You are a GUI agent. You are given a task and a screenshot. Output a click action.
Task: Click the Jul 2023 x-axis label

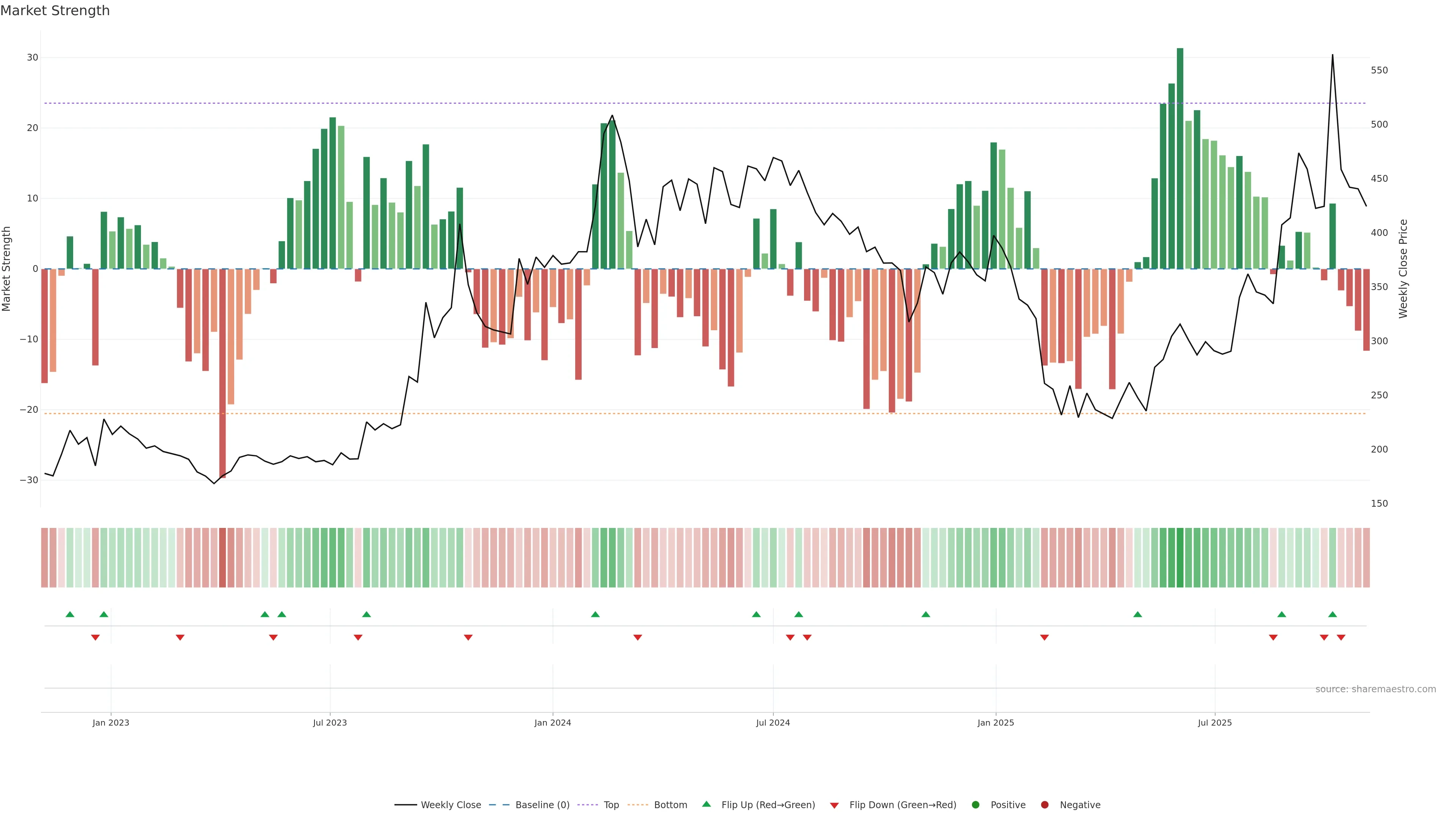[x=330, y=723]
